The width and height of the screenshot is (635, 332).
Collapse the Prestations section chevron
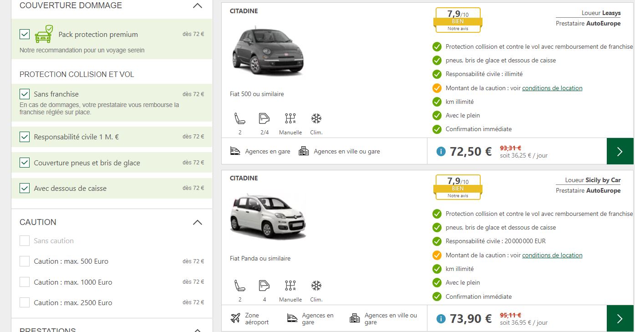(x=197, y=329)
